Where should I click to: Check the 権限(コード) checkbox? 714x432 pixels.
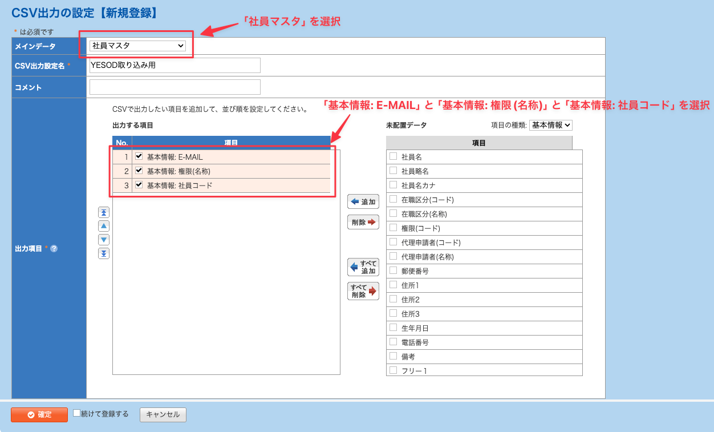(393, 227)
